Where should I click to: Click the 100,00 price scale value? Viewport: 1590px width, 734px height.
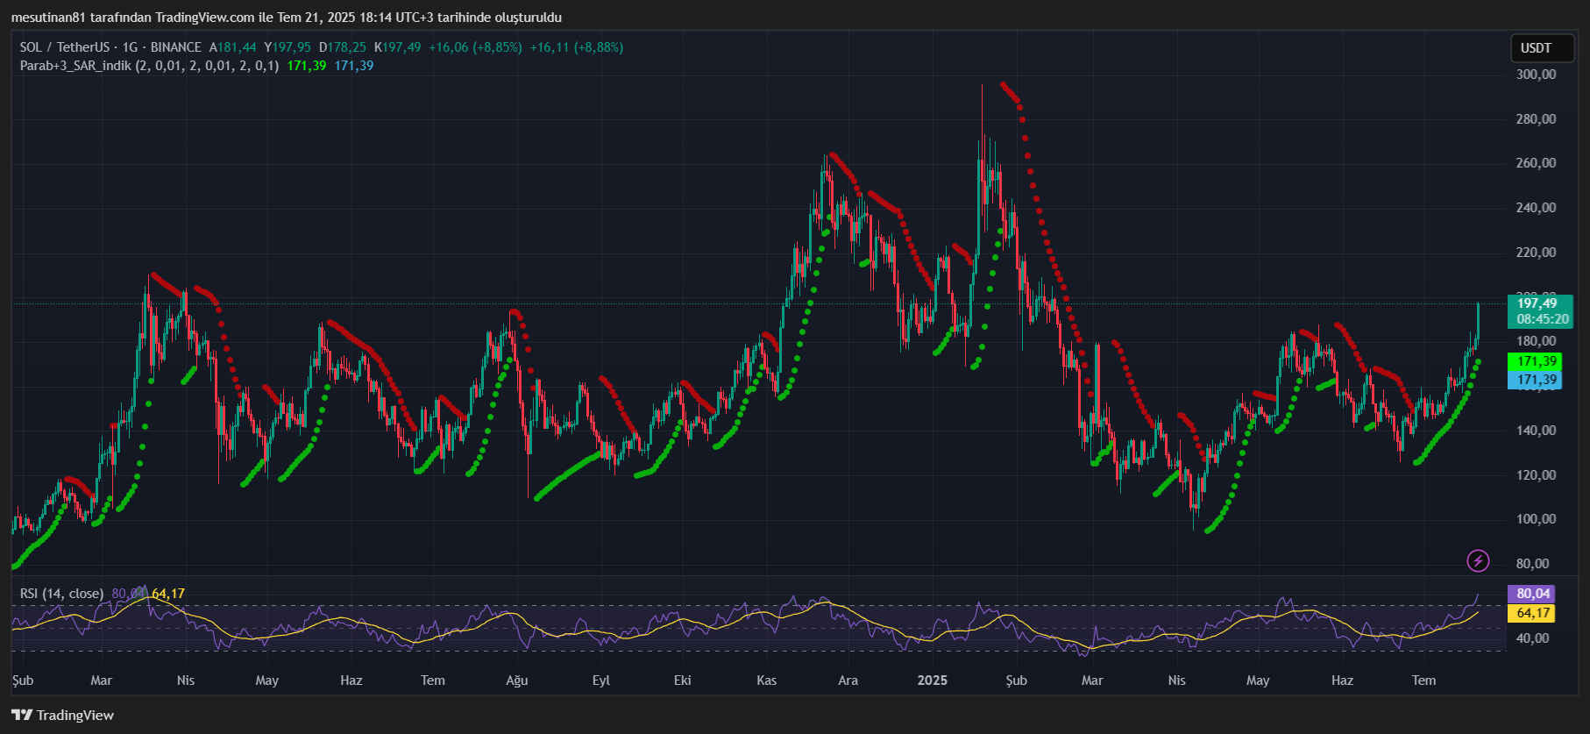[1536, 519]
